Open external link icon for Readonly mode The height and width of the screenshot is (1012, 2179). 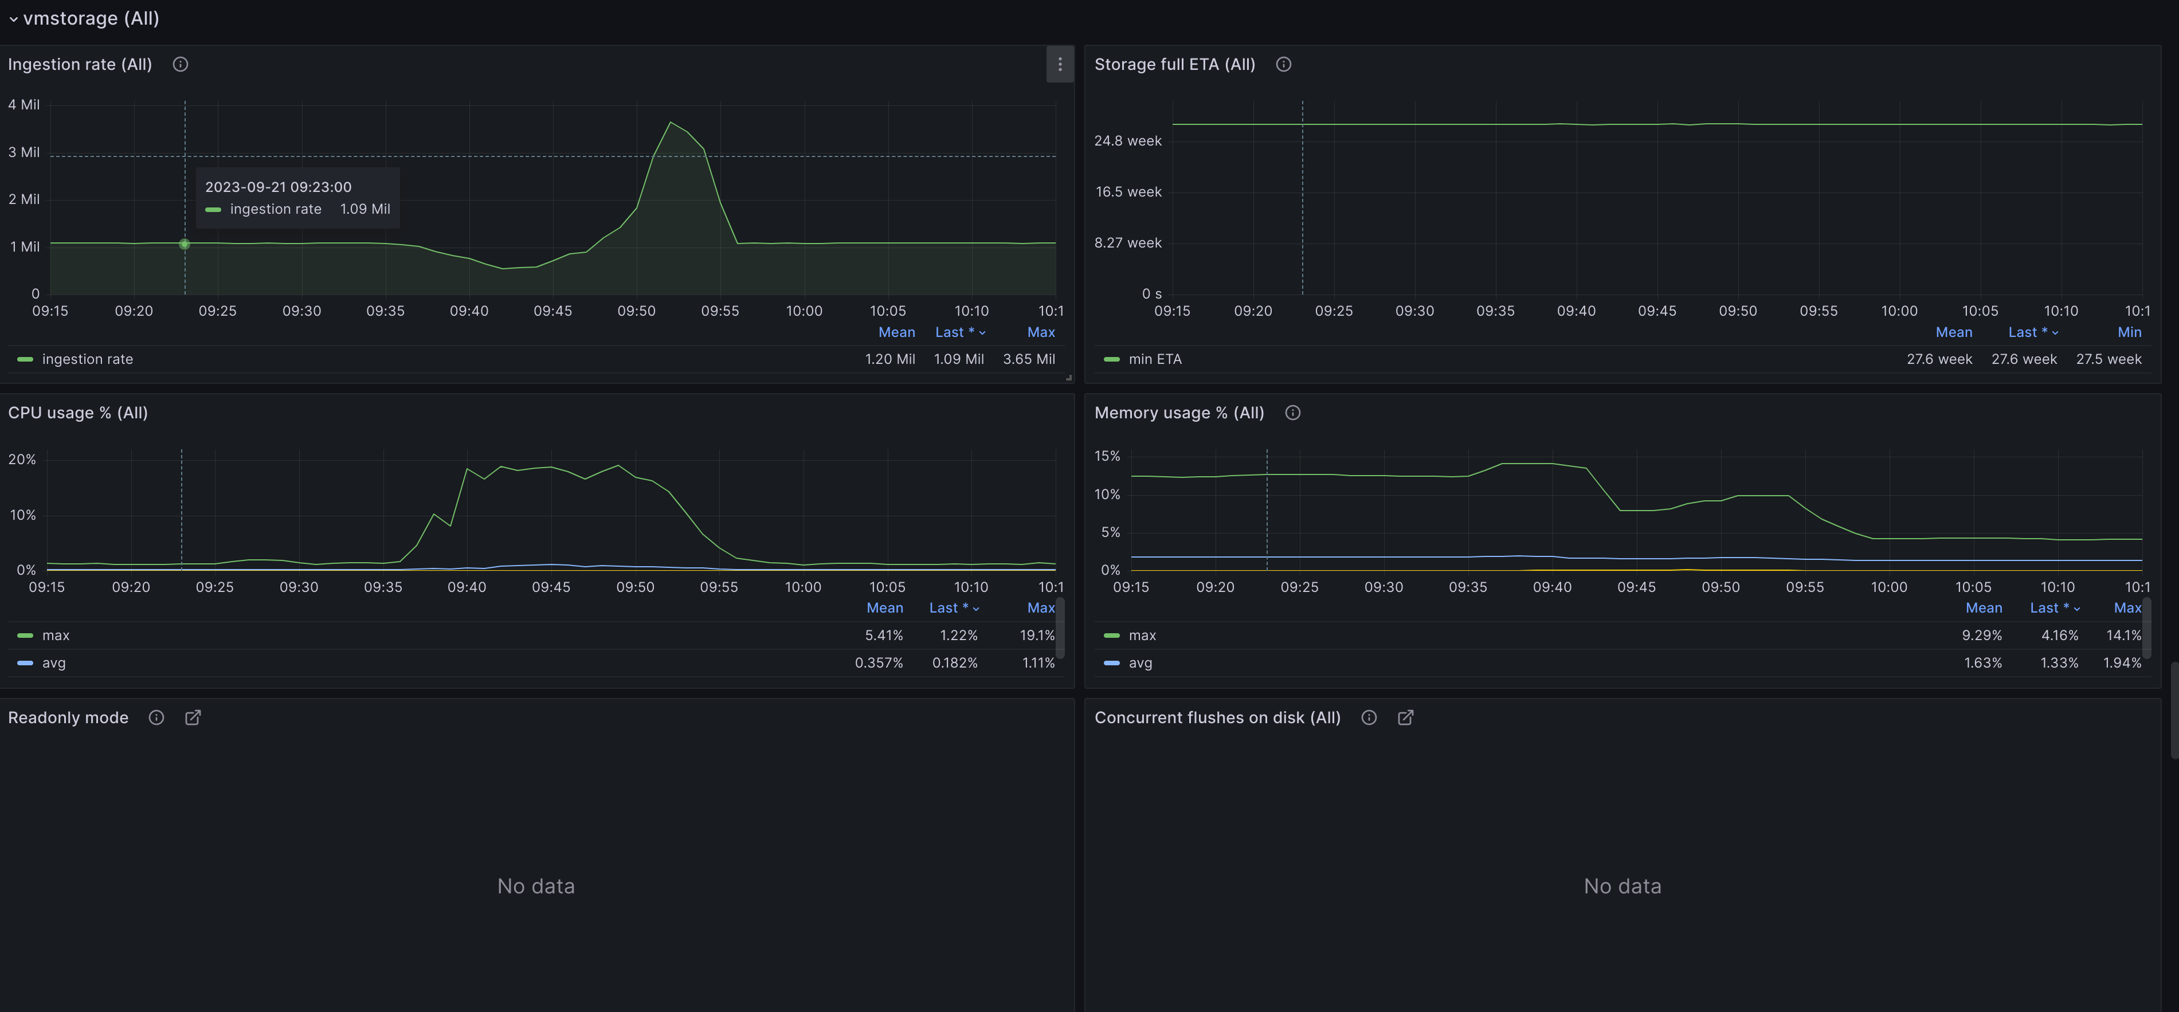(193, 717)
